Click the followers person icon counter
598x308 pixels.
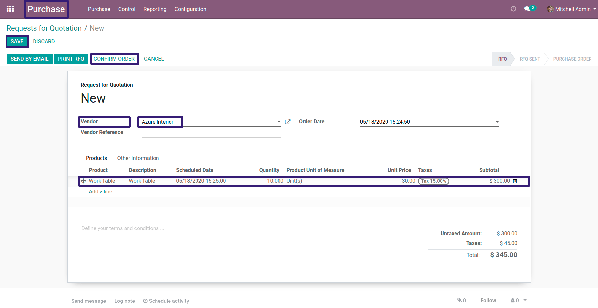(515, 300)
